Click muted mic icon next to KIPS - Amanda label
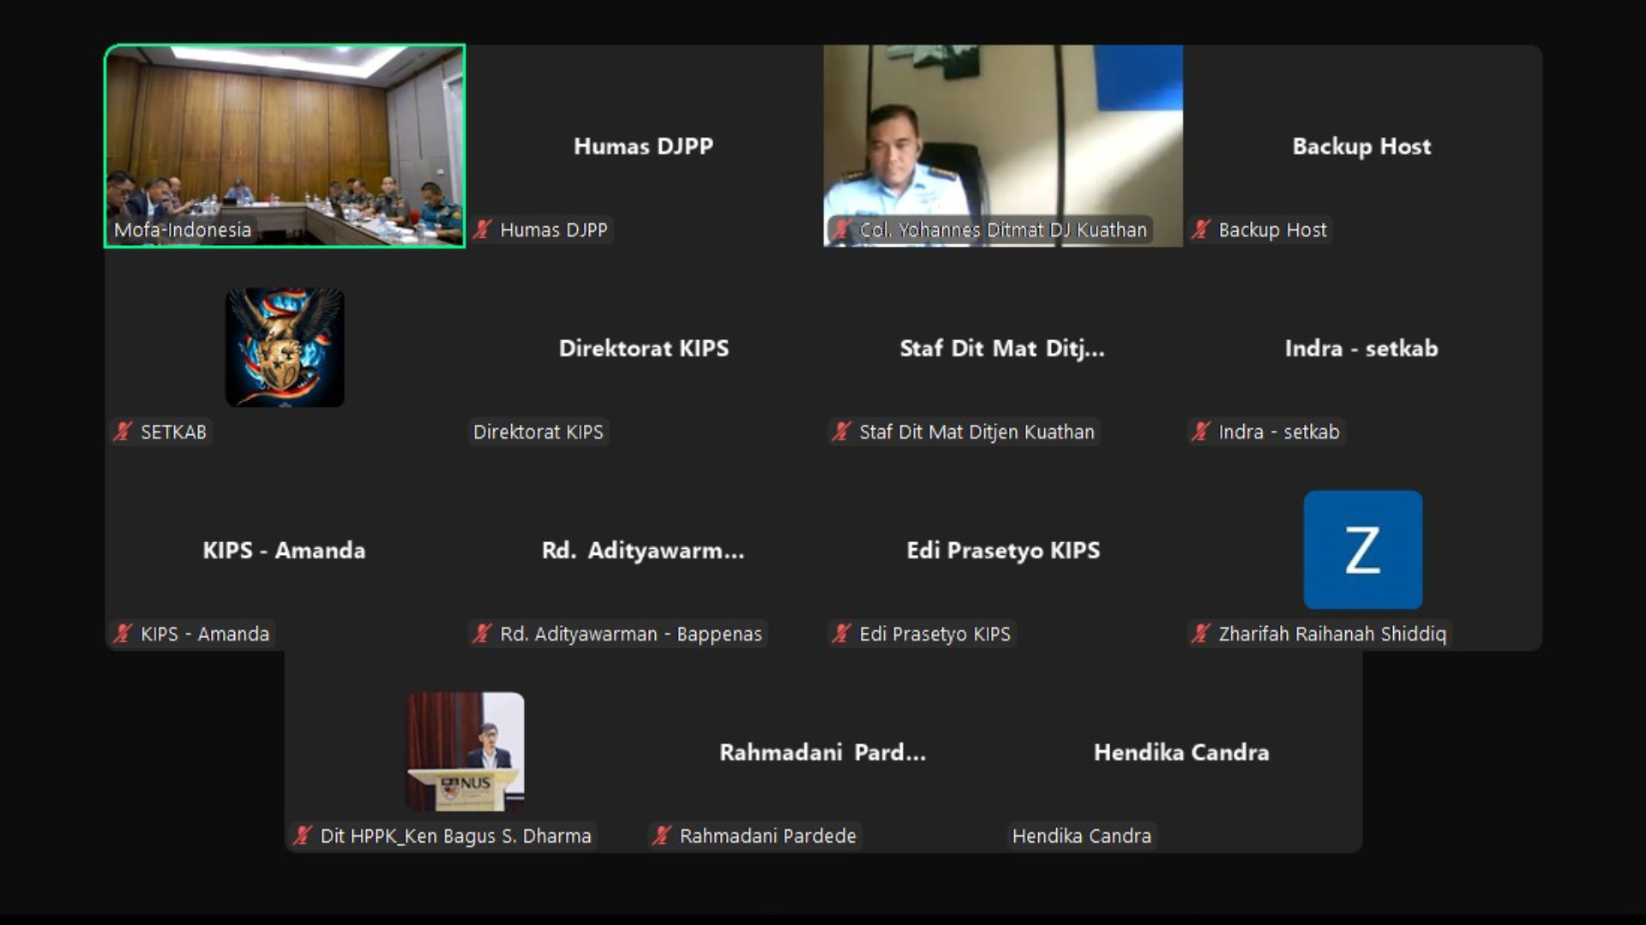Viewport: 1646px width, 925px height. [x=123, y=634]
